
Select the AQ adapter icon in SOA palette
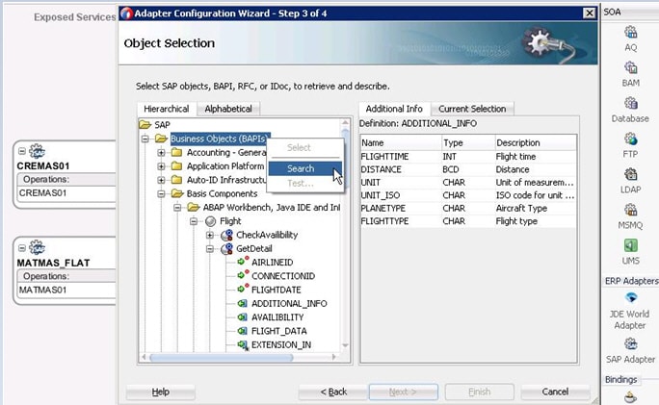630,32
